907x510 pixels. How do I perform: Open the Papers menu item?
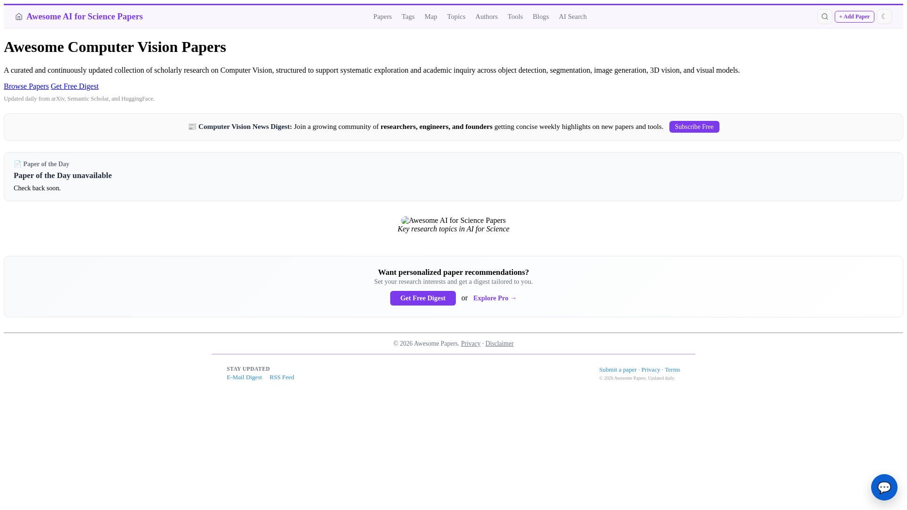(x=382, y=17)
